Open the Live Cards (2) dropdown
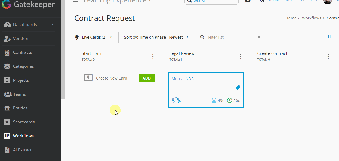Viewport: 339px width, 161px height. click(x=93, y=37)
